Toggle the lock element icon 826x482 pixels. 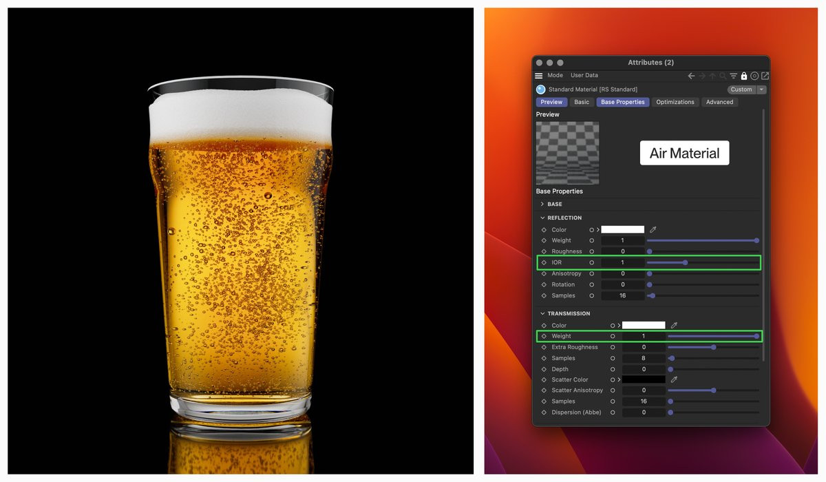pos(744,76)
